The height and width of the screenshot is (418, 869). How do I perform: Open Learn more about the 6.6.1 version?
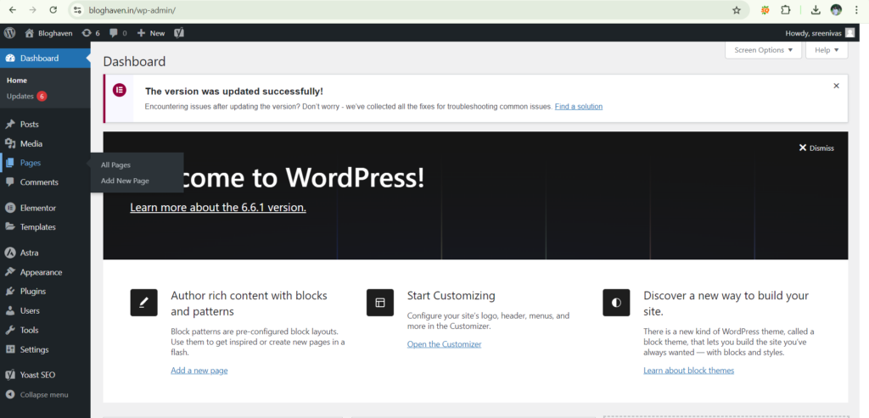218,208
